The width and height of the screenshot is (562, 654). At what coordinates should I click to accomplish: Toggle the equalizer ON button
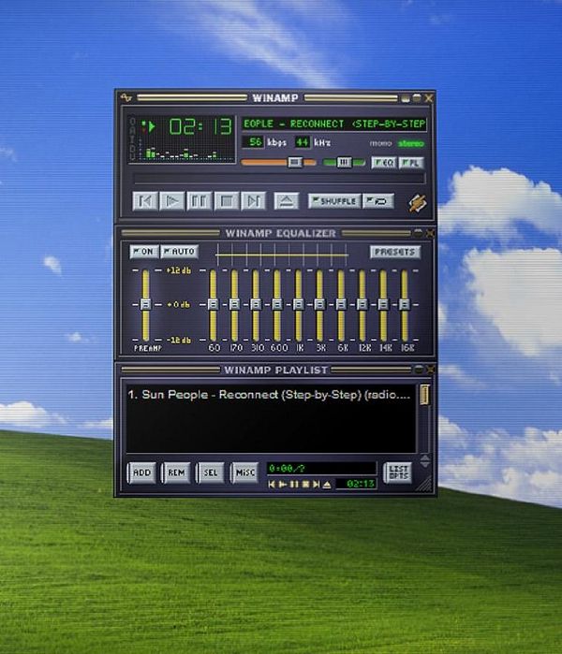(143, 252)
